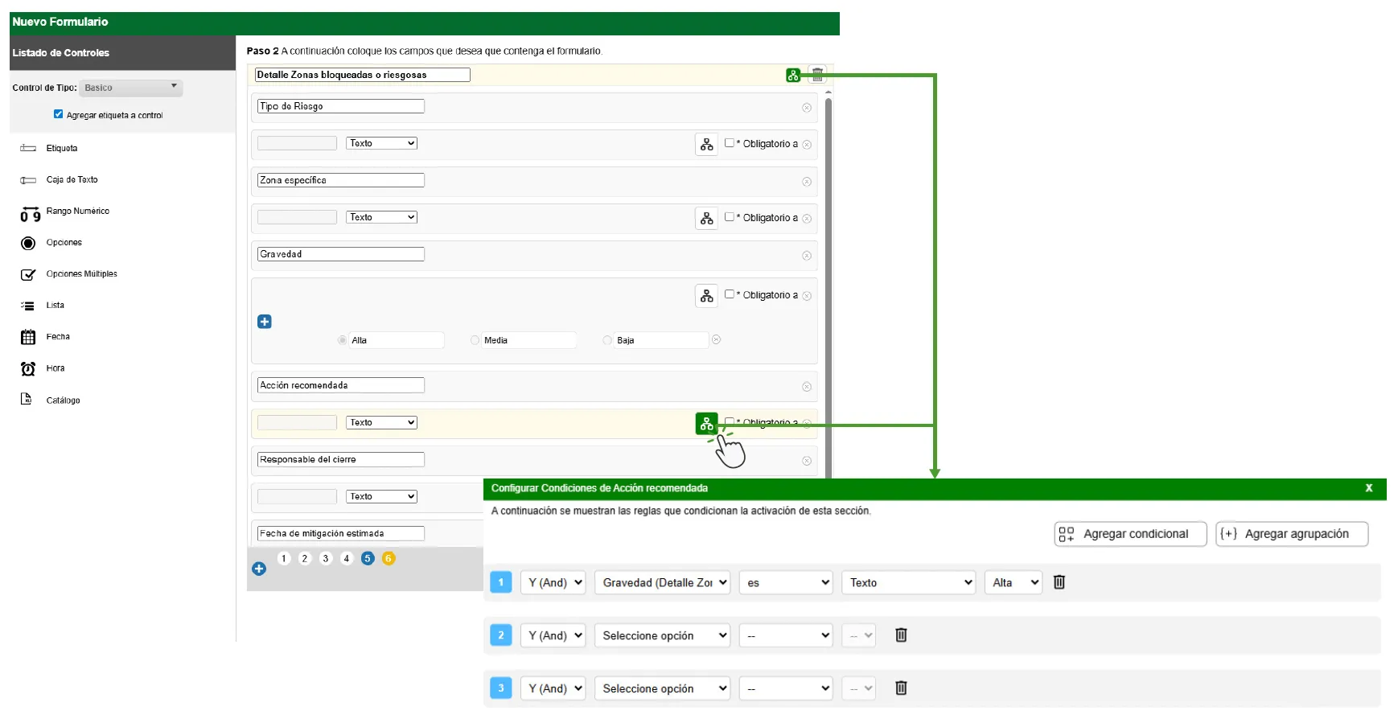Go to form page 3
The height and width of the screenshot is (727, 1398).
(326, 558)
